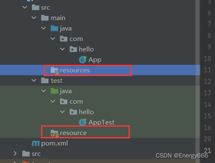Click the main resources folder icon
Screen dimensions: 215x163
54,70
